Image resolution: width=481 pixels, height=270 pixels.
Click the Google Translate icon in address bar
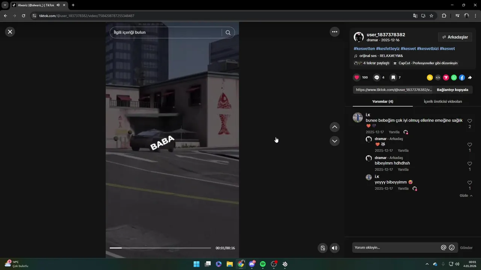coord(415,16)
